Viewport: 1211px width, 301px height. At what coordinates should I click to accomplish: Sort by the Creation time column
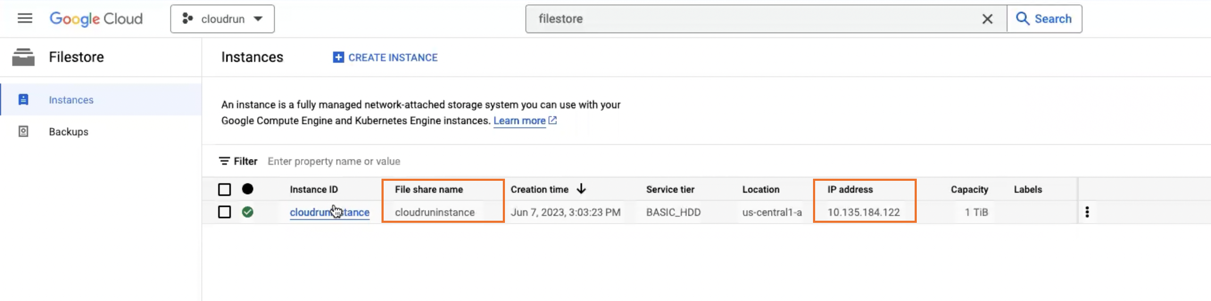point(540,189)
